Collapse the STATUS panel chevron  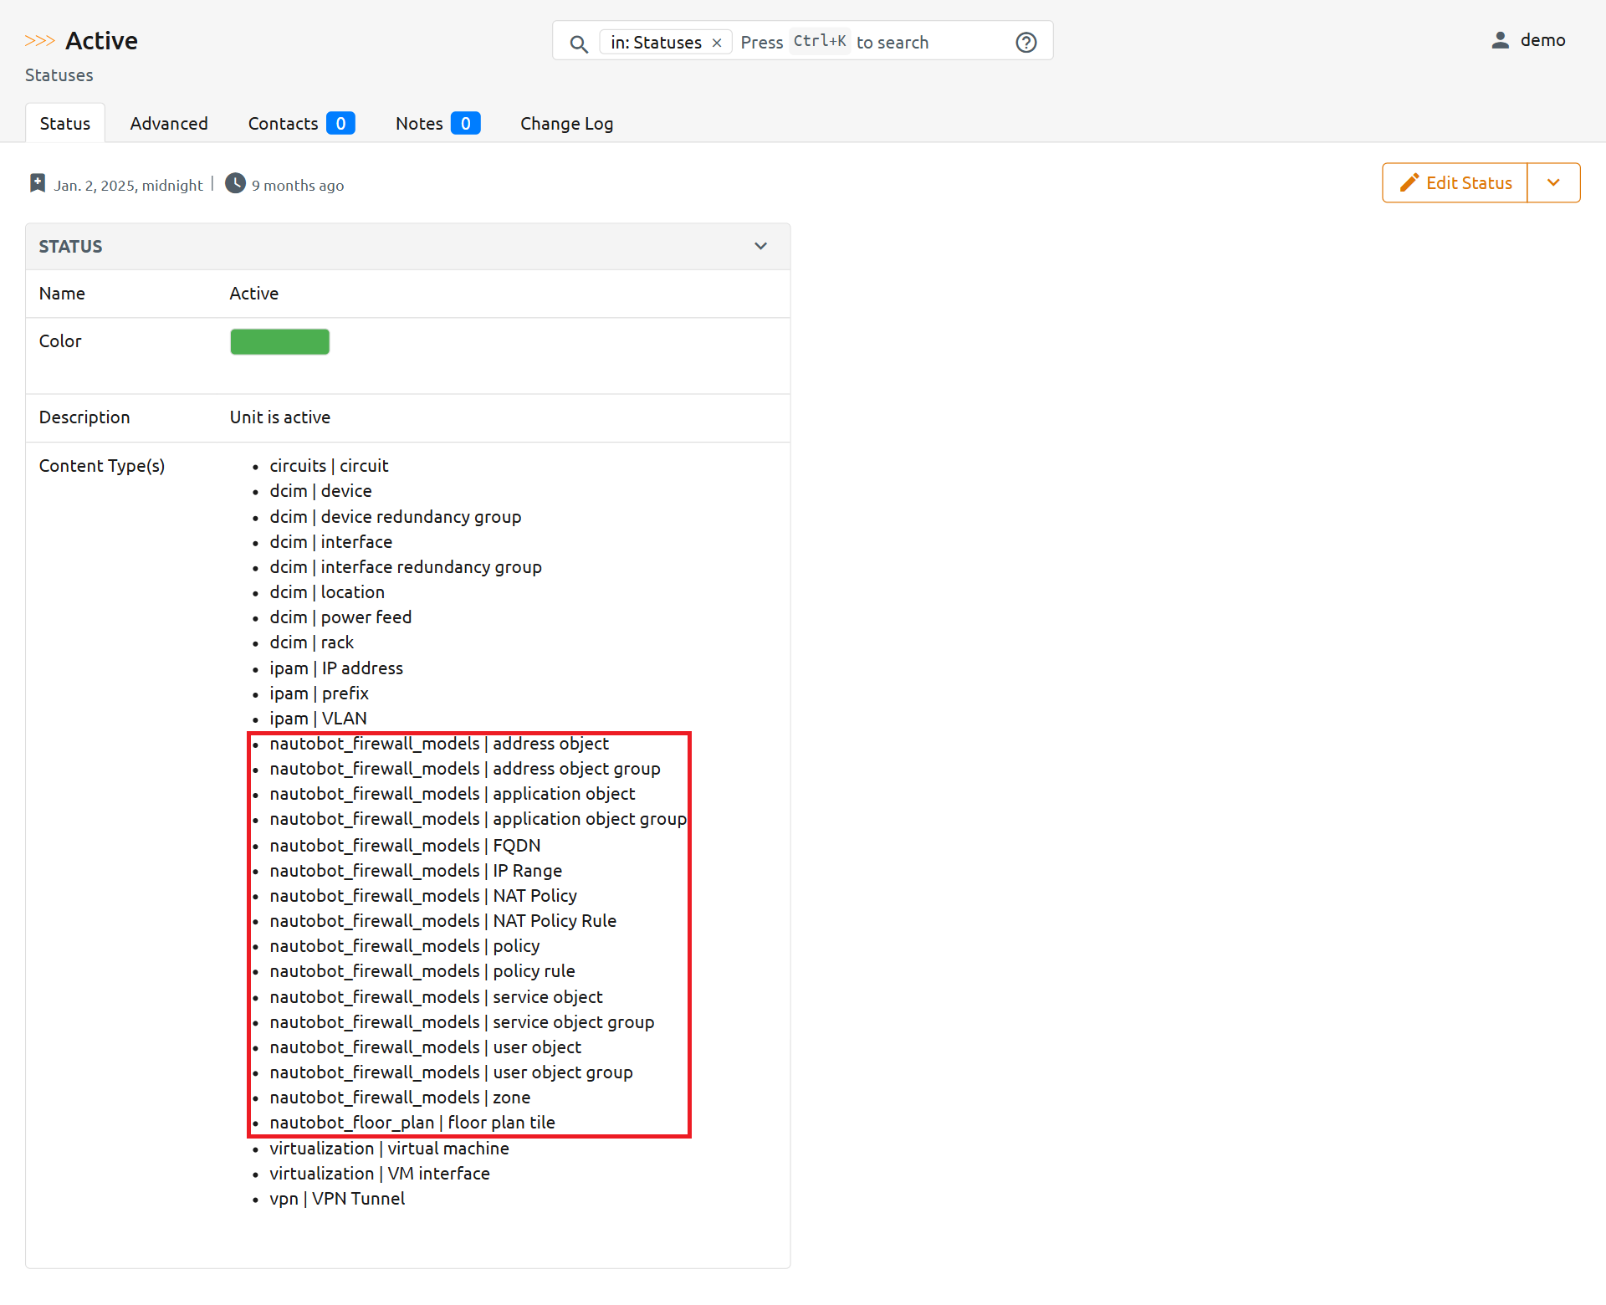(760, 246)
